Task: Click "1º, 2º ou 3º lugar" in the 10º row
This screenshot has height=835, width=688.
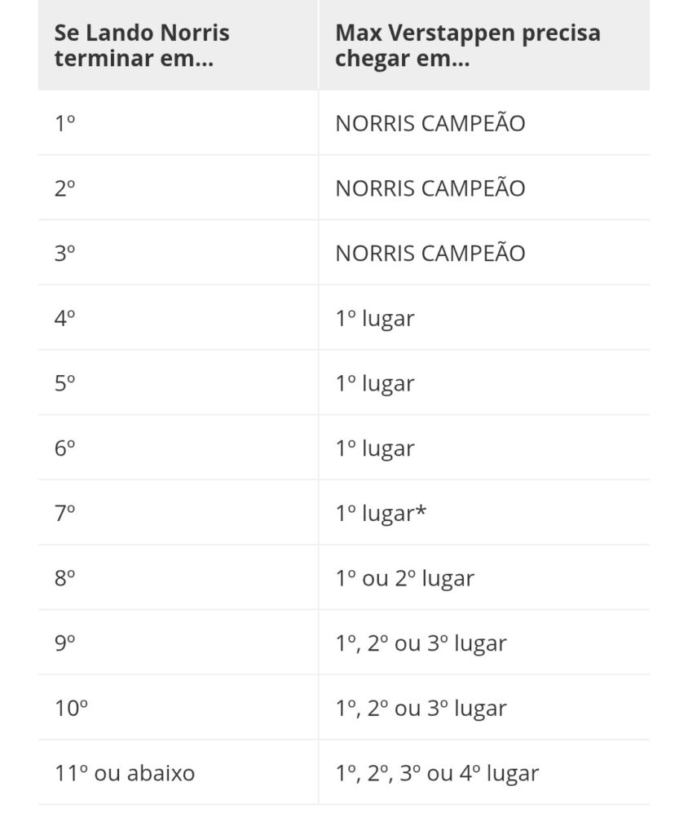Action: tap(421, 708)
